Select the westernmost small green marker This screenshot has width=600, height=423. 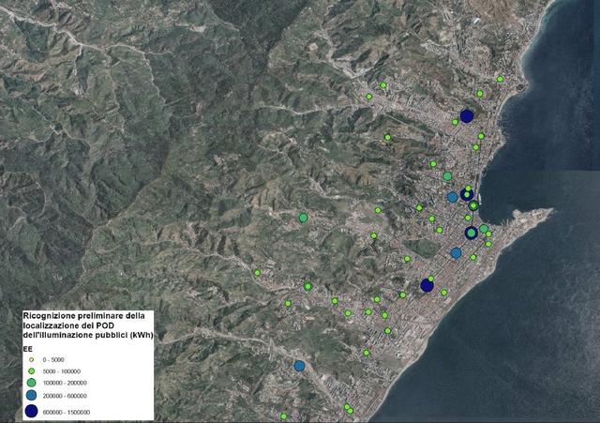(257, 273)
